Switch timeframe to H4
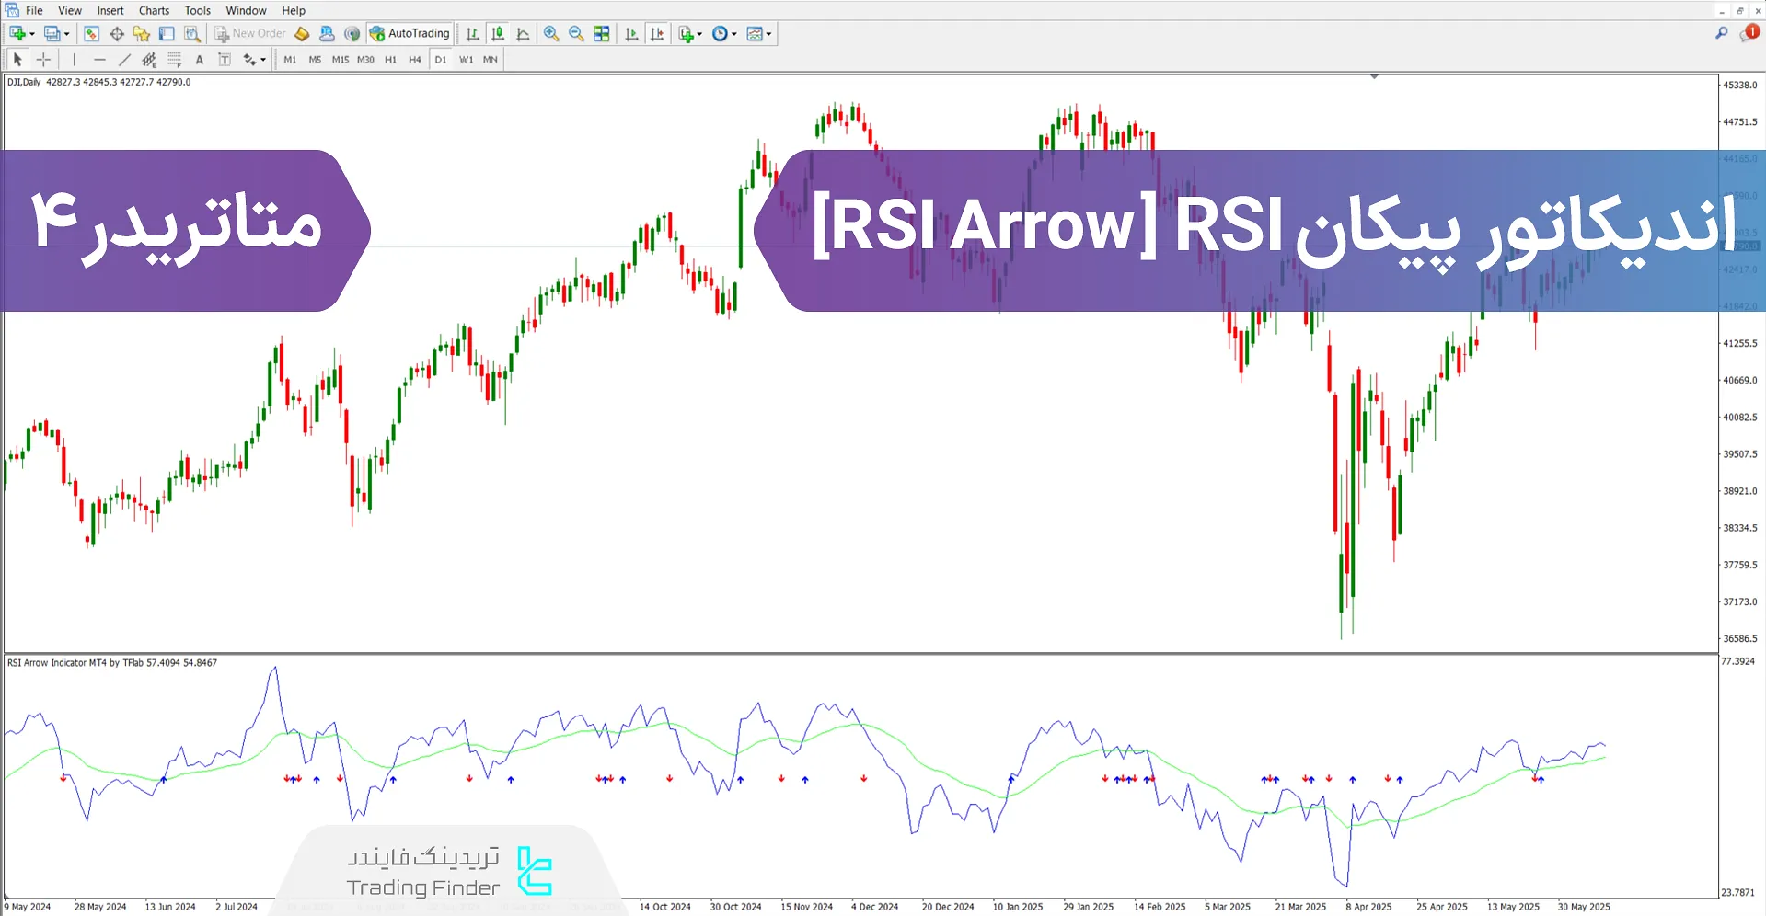This screenshot has width=1766, height=916. coord(414,59)
